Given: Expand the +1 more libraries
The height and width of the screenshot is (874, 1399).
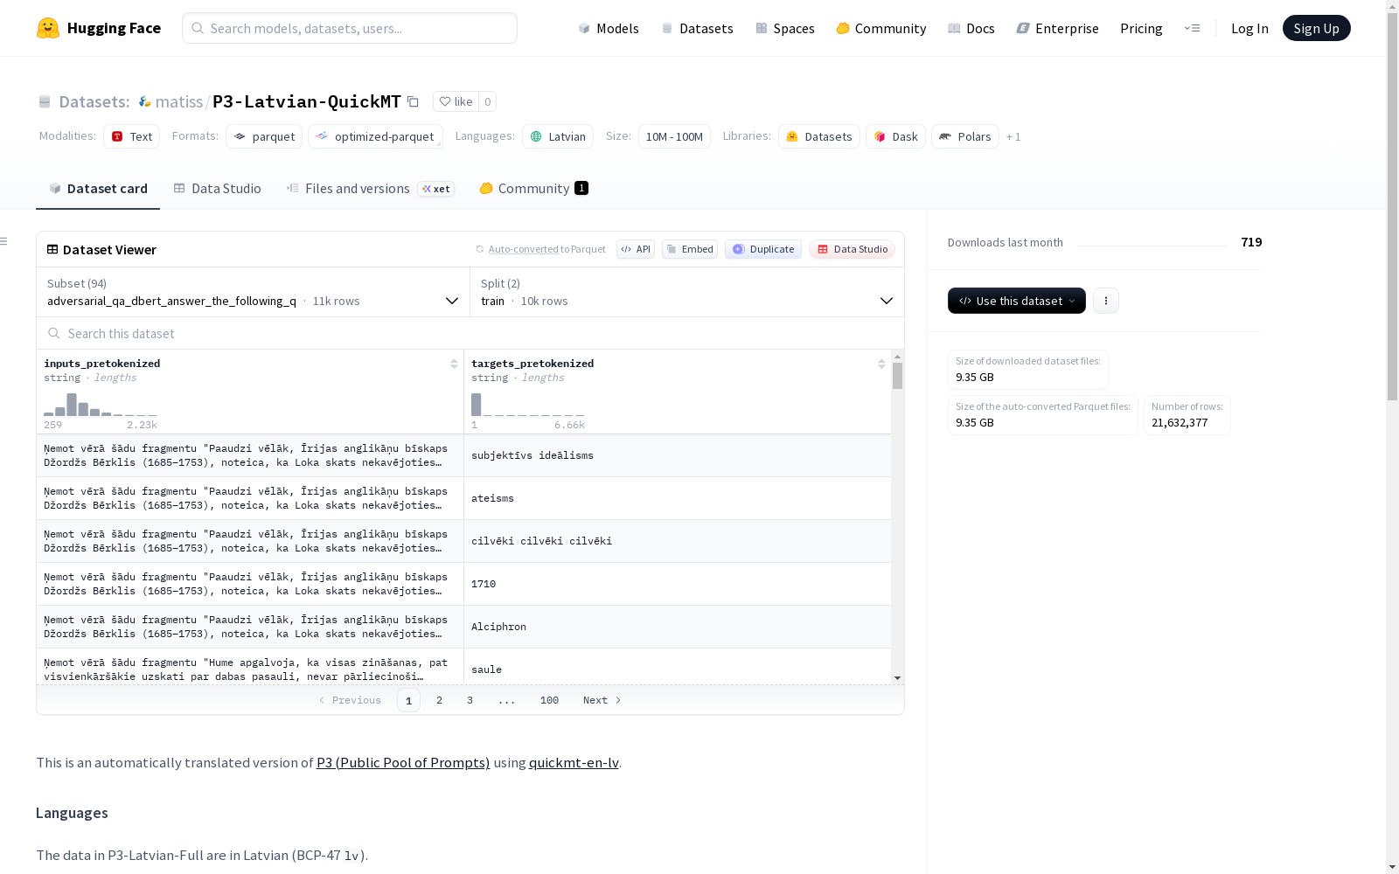Looking at the screenshot, I should coord(1013,136).
